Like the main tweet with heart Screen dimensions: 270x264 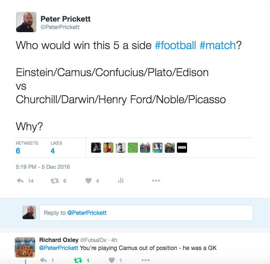click(88, 181)
